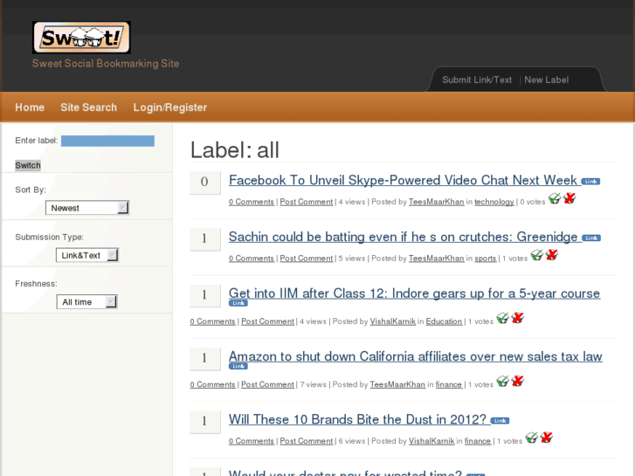The height and width of the screenshot is (476, 635).
Task: Open finance label on the Amazon post
Action: tap(449, 384)
